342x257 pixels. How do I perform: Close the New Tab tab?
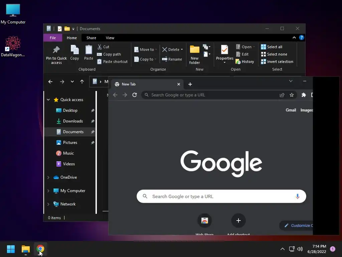[x=179, y=84]
